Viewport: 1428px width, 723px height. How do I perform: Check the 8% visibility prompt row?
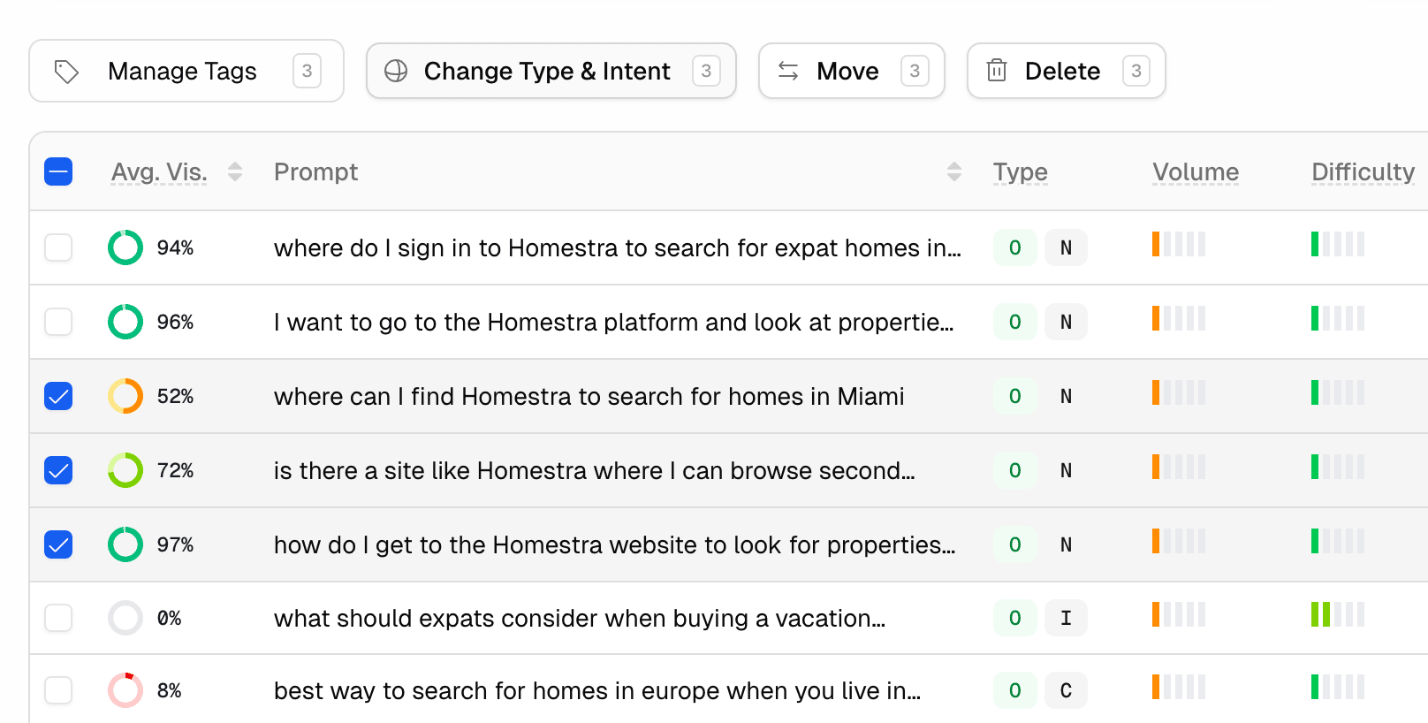coord(58,690)
